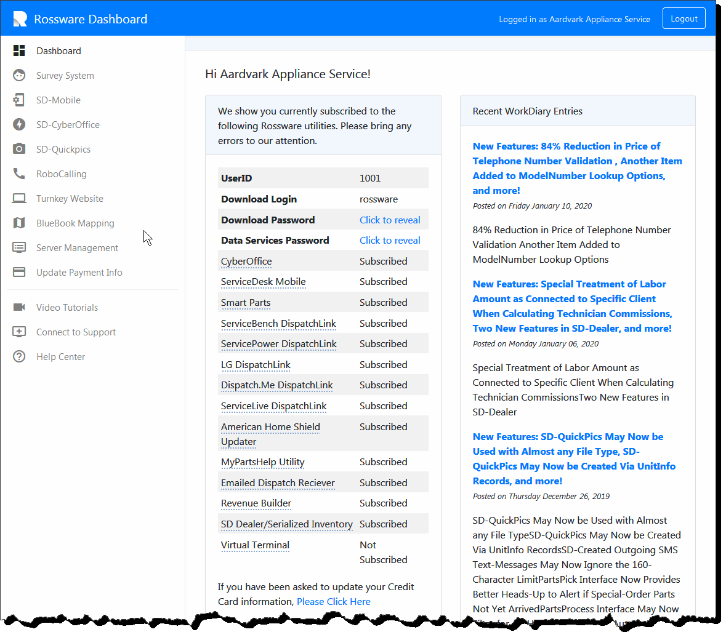
Task: Select the RoboCalling phone handset icon
Action: pos(19,174)
